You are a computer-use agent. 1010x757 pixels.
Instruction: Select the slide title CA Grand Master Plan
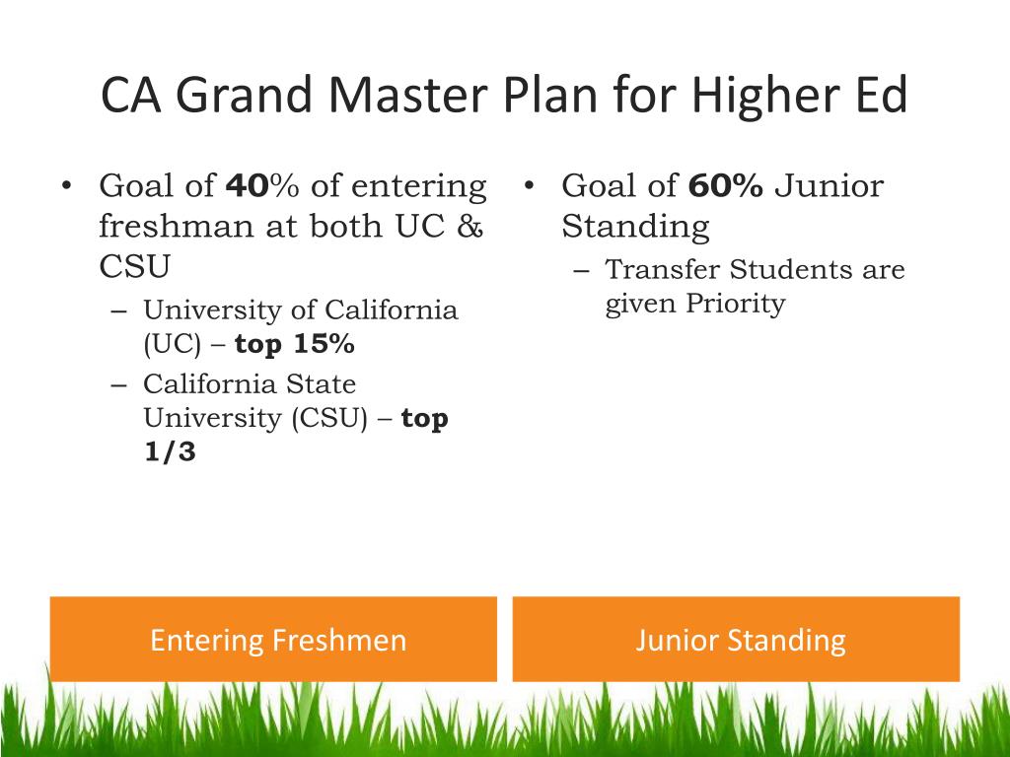(x=504, y=96)
